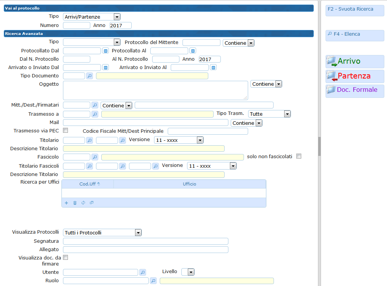Click the Ufficio column header
This screenshot has height=286, width=387.
[x=189, y=184]
